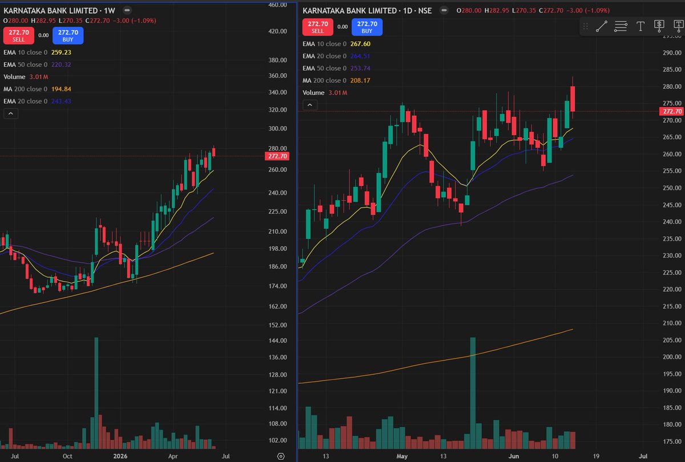Screen dimensions: 685x462
Task: Click the 2026 label on weekly time axis
Action: point(120,456)
